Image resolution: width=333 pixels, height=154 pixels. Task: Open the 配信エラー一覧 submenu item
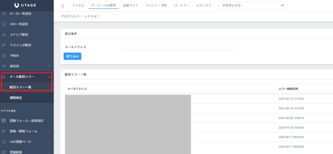[20, 87]
